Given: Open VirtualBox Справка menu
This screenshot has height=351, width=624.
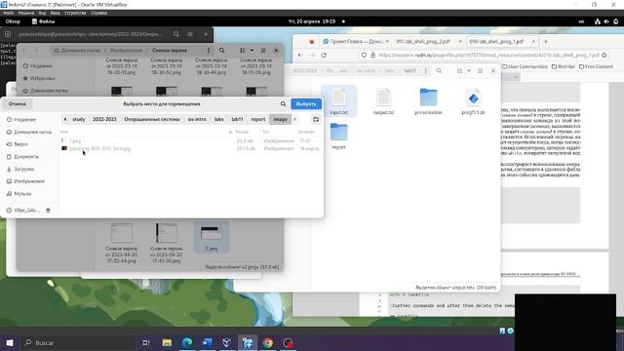Looking at the screenshot, I should 98,13.
